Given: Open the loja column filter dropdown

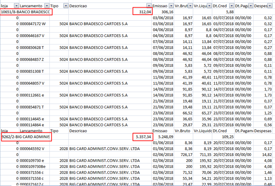Looking at the screenshot, I should [x=16, y=6].
